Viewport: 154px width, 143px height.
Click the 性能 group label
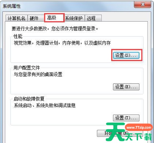[x=18, y=36]
